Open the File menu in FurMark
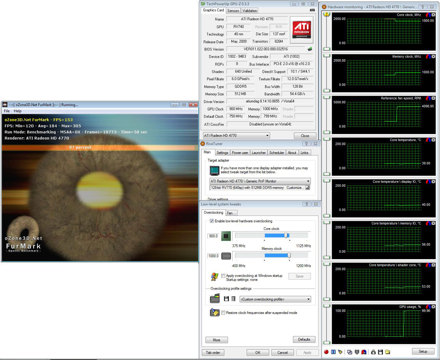 7,111
